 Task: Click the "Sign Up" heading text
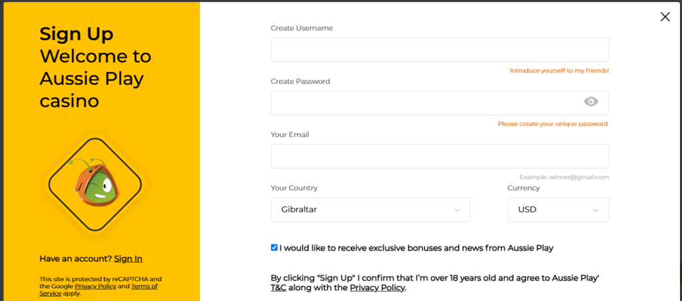coord(77,34)
